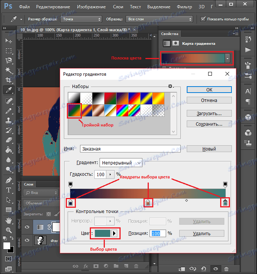Open gradient presets gear menu
Viewport: 257px width, 274px height.
pos(171,86)
